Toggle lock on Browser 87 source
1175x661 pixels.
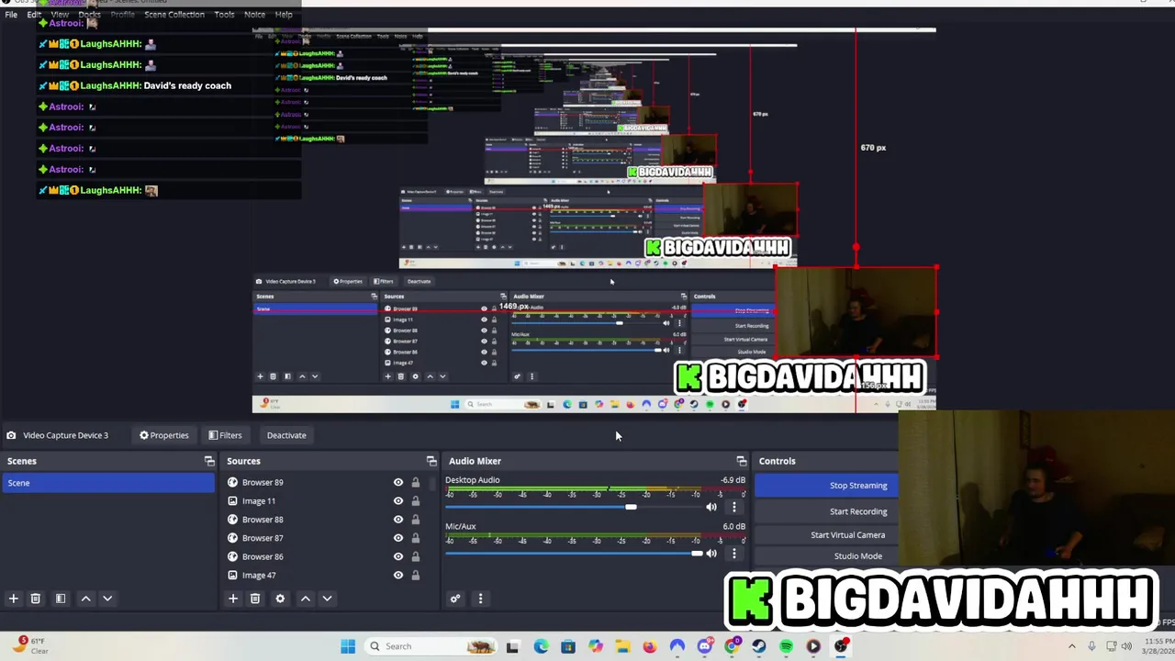click(415, 538)
